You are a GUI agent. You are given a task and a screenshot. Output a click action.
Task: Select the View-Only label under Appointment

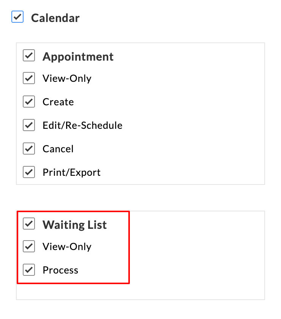point(68,78)
